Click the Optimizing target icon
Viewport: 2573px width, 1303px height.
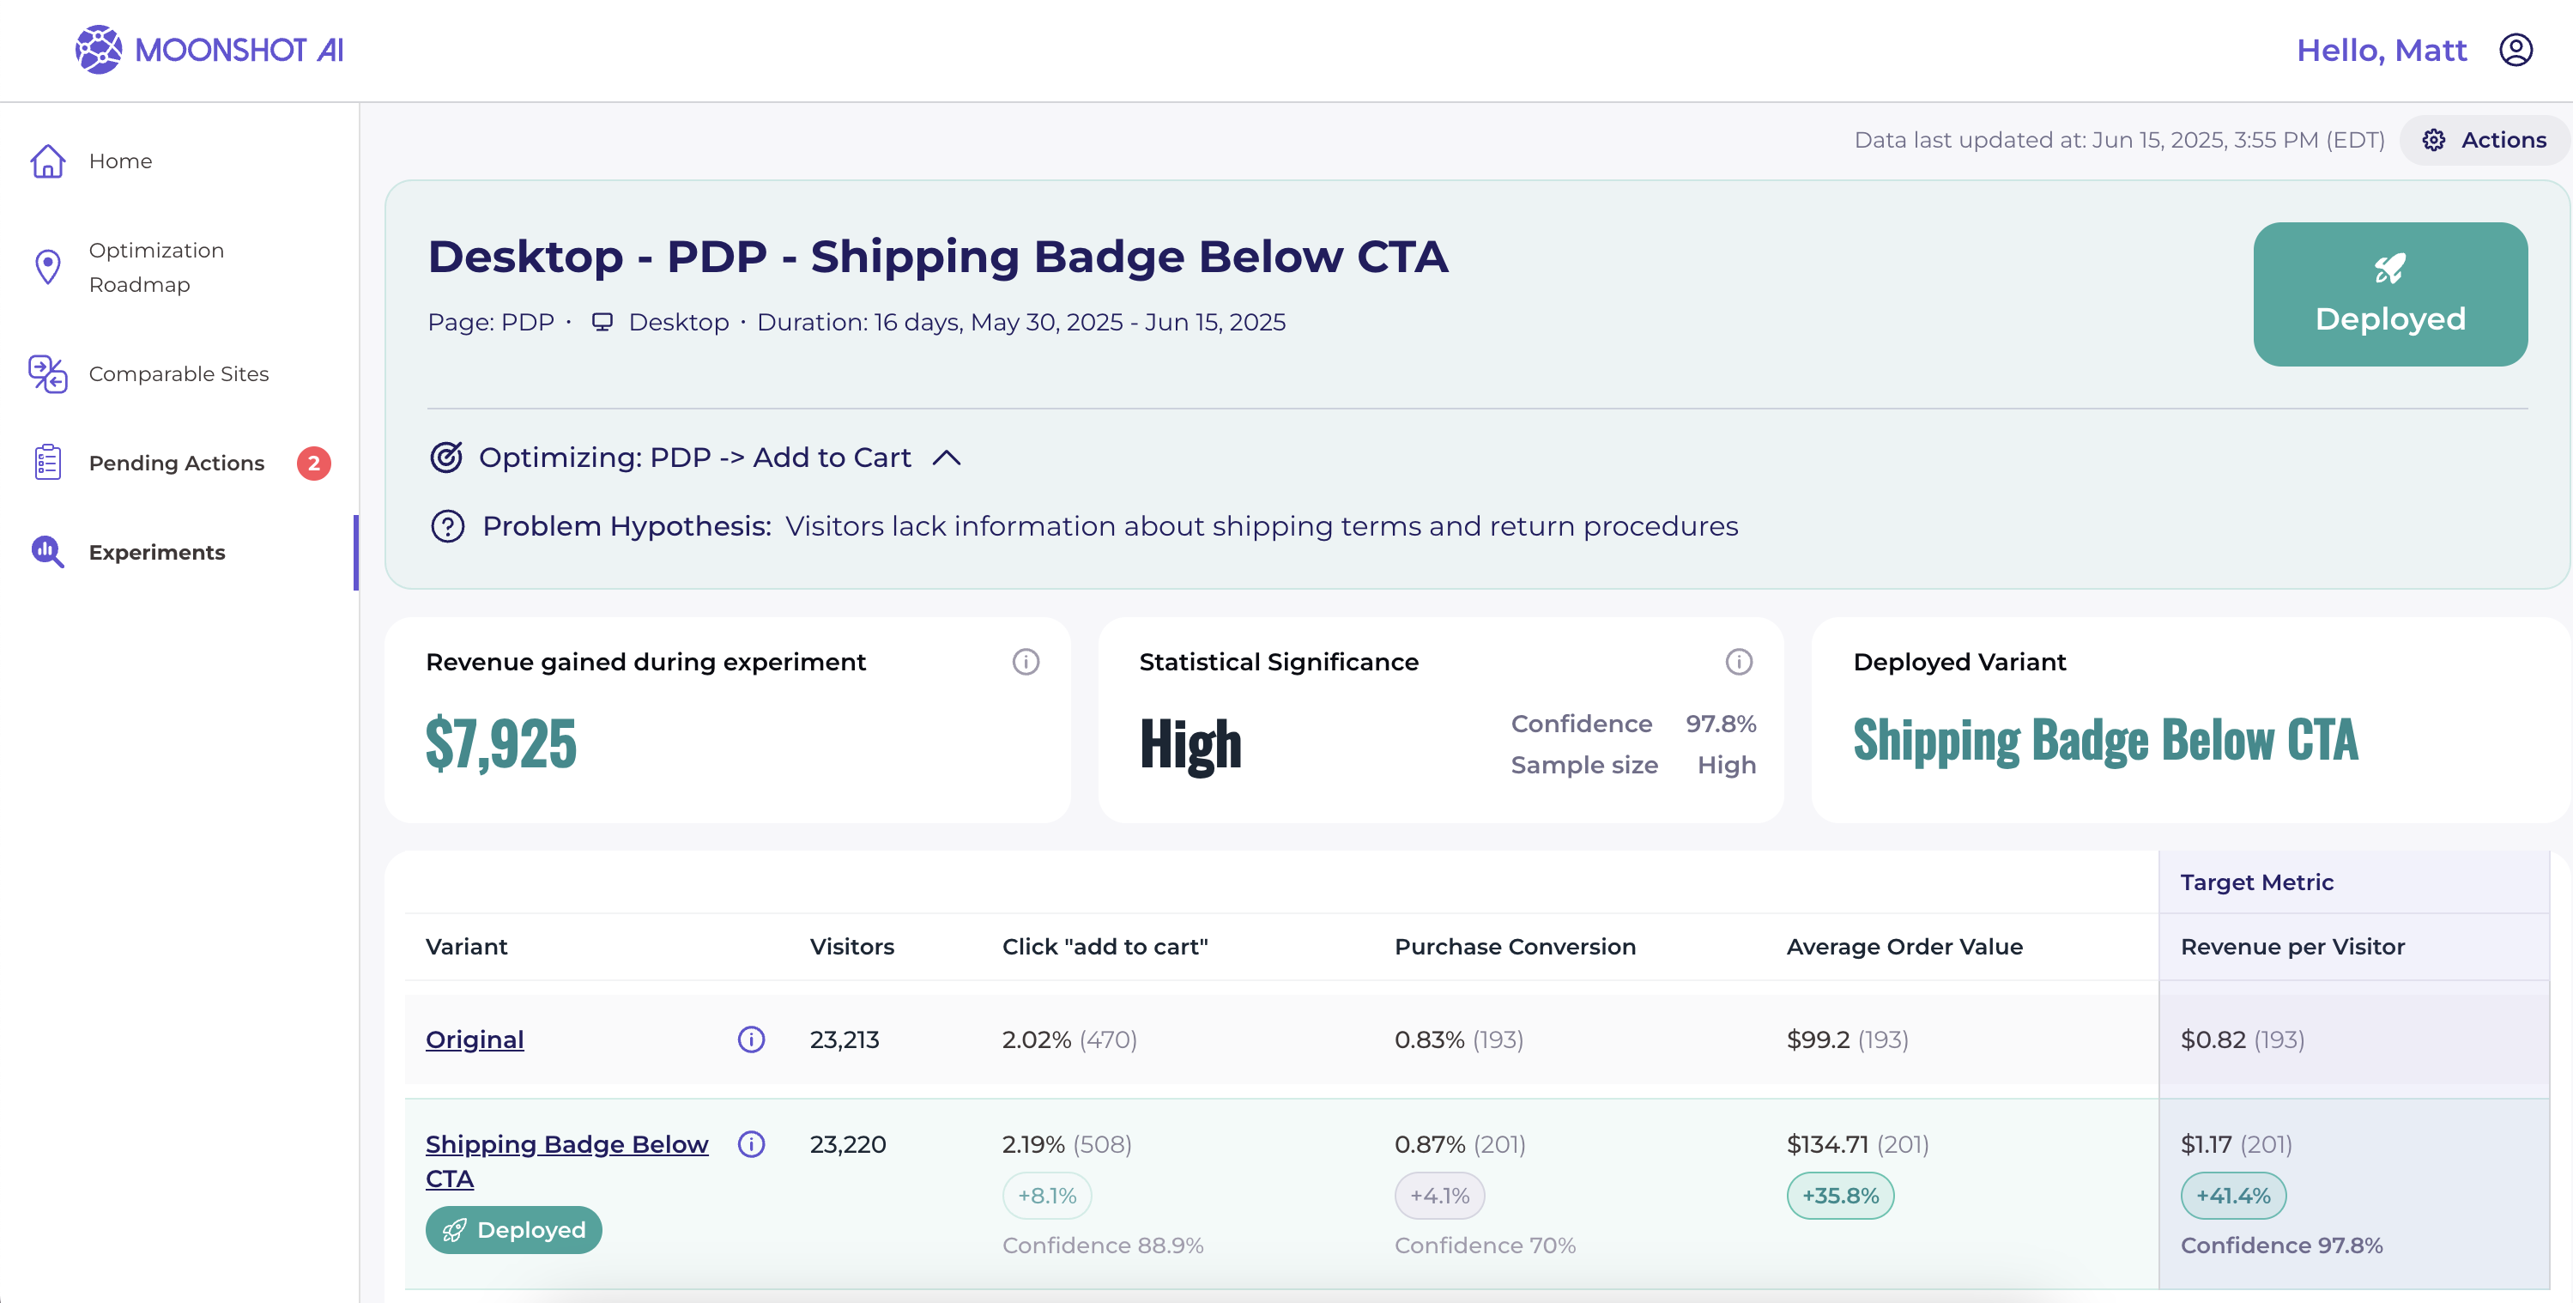[445, 458]
